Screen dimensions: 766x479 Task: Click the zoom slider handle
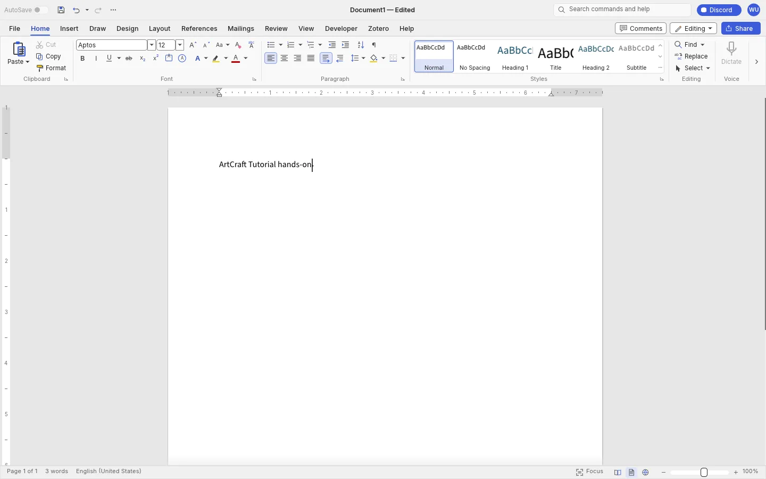[704, 473]
